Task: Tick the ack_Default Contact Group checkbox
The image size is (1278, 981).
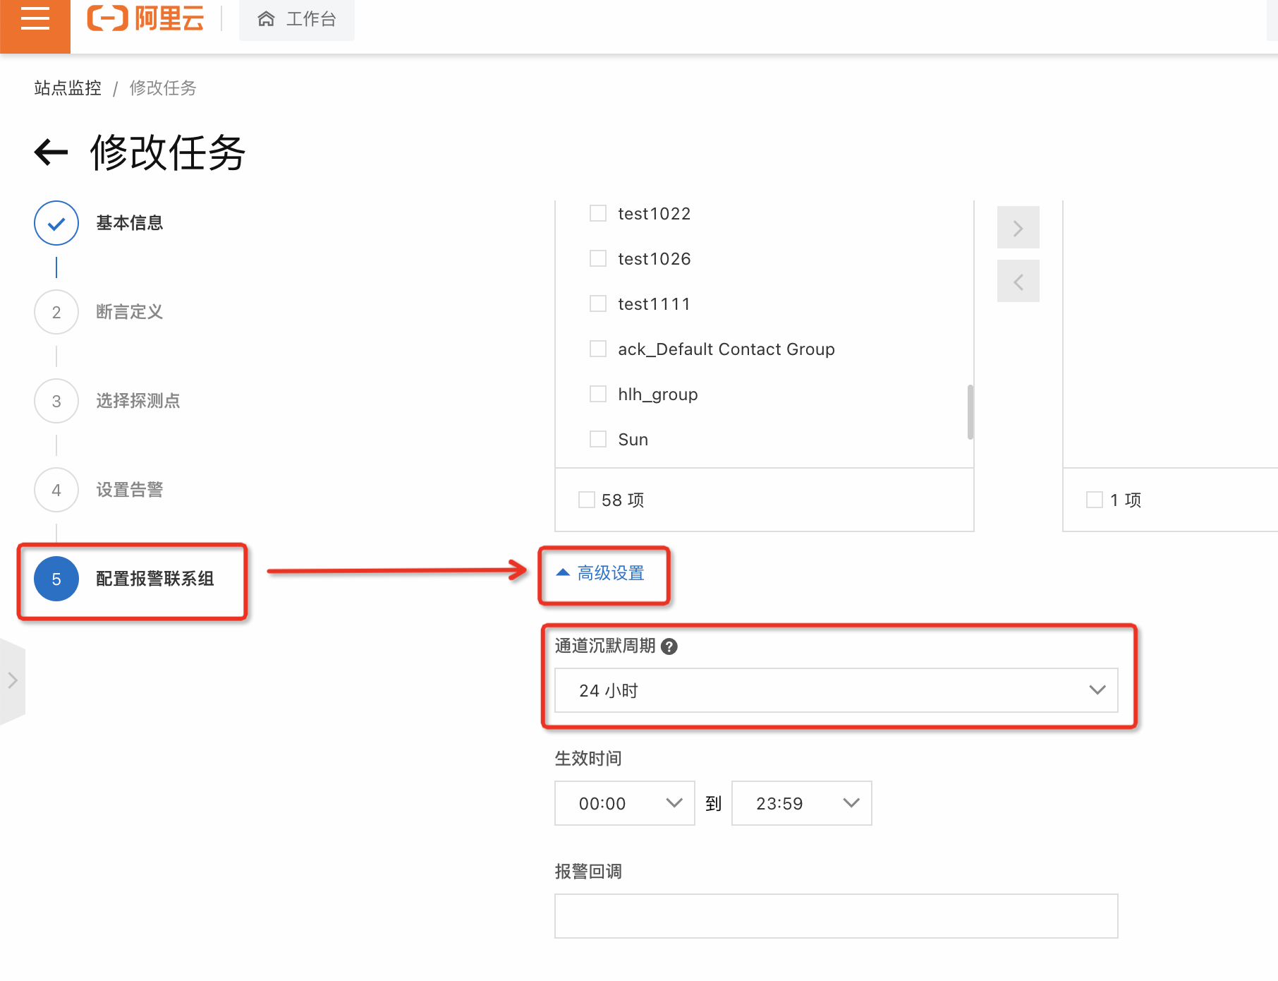Action: (598, 349)
